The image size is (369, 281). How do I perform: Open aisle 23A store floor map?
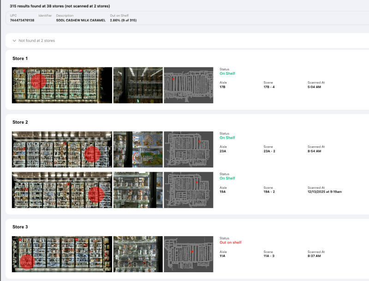188,149
